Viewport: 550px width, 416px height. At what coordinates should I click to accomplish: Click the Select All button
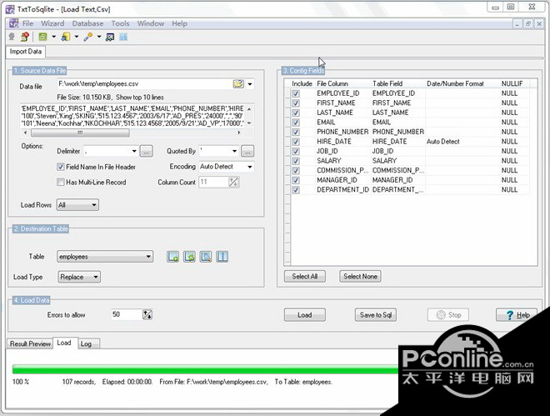coord(305,277)
